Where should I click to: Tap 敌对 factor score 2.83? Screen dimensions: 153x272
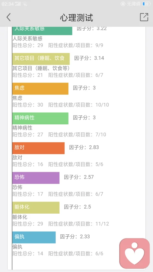tap(94, 147)
